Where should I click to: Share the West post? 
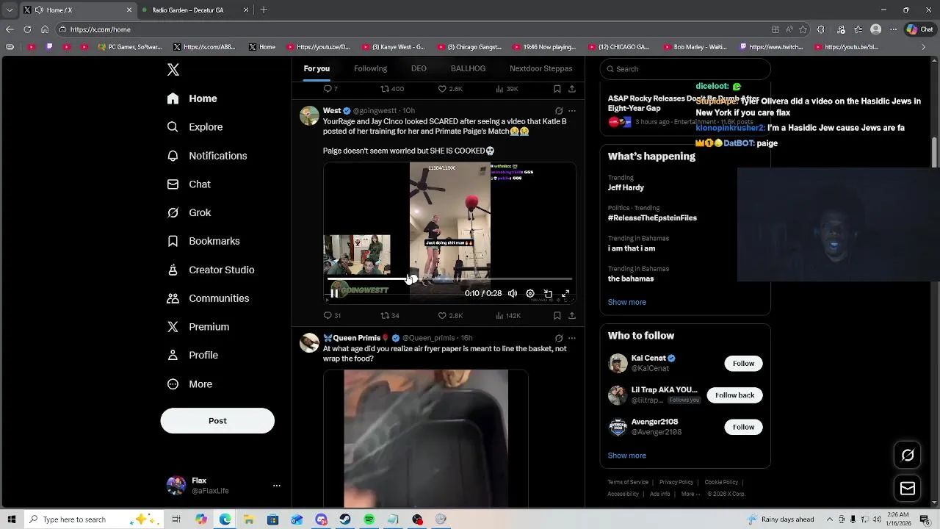[x=572, y=315]
